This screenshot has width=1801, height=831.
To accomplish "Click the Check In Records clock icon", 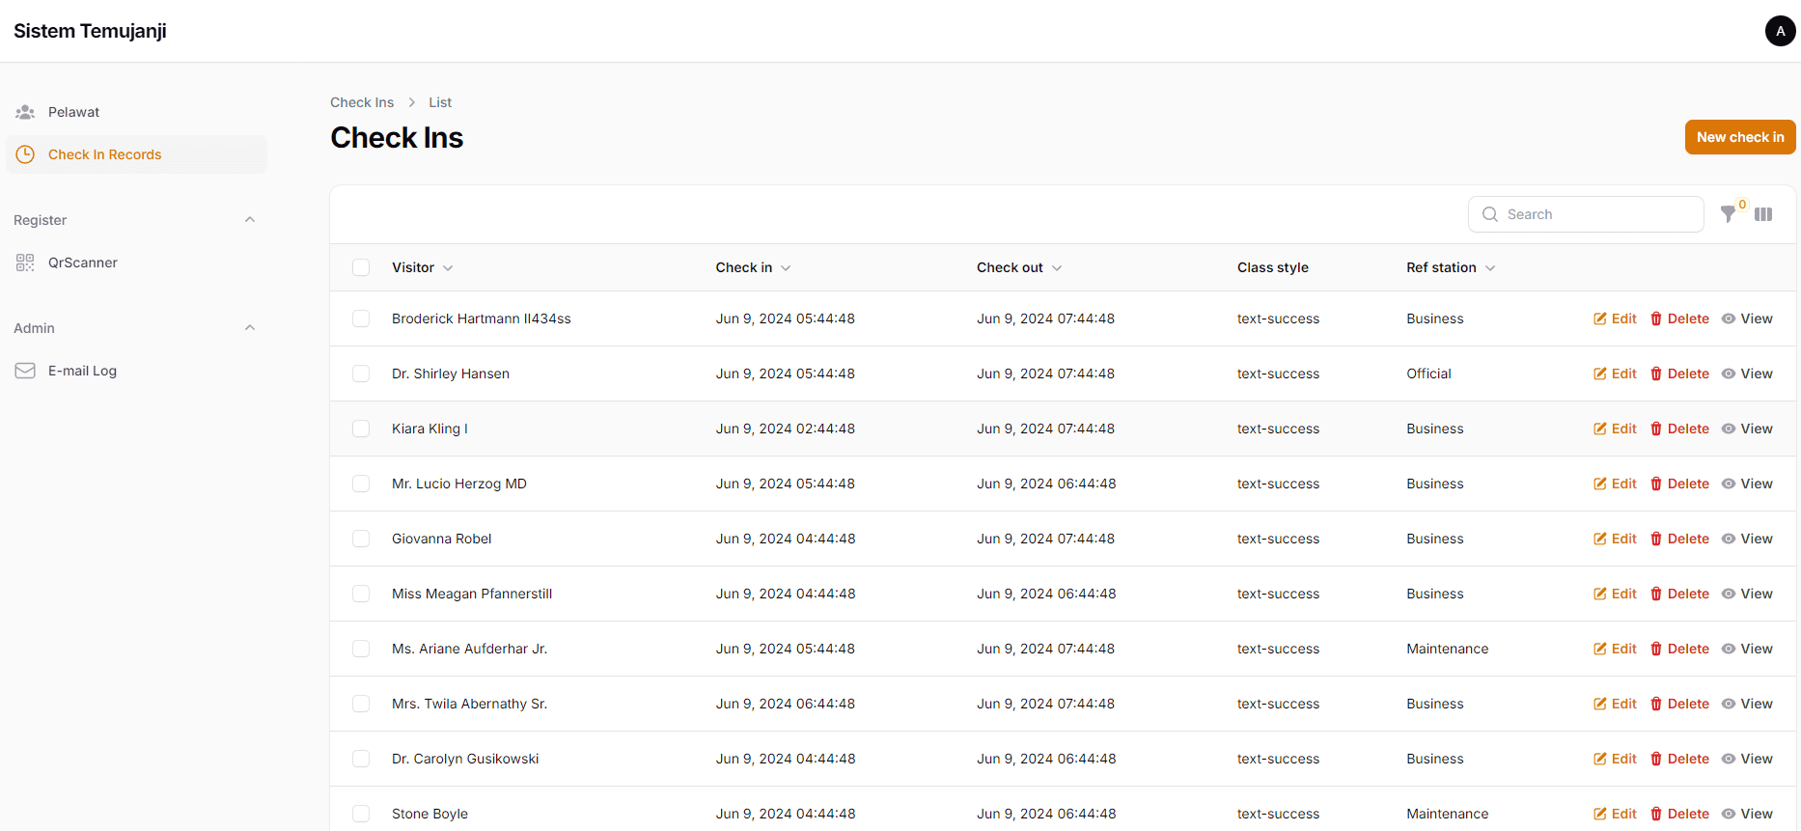I will [x=25, y=154].
